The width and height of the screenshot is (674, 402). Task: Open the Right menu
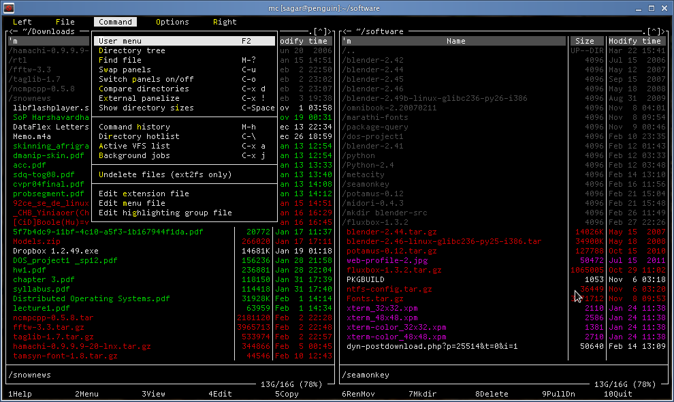point(225,22)
